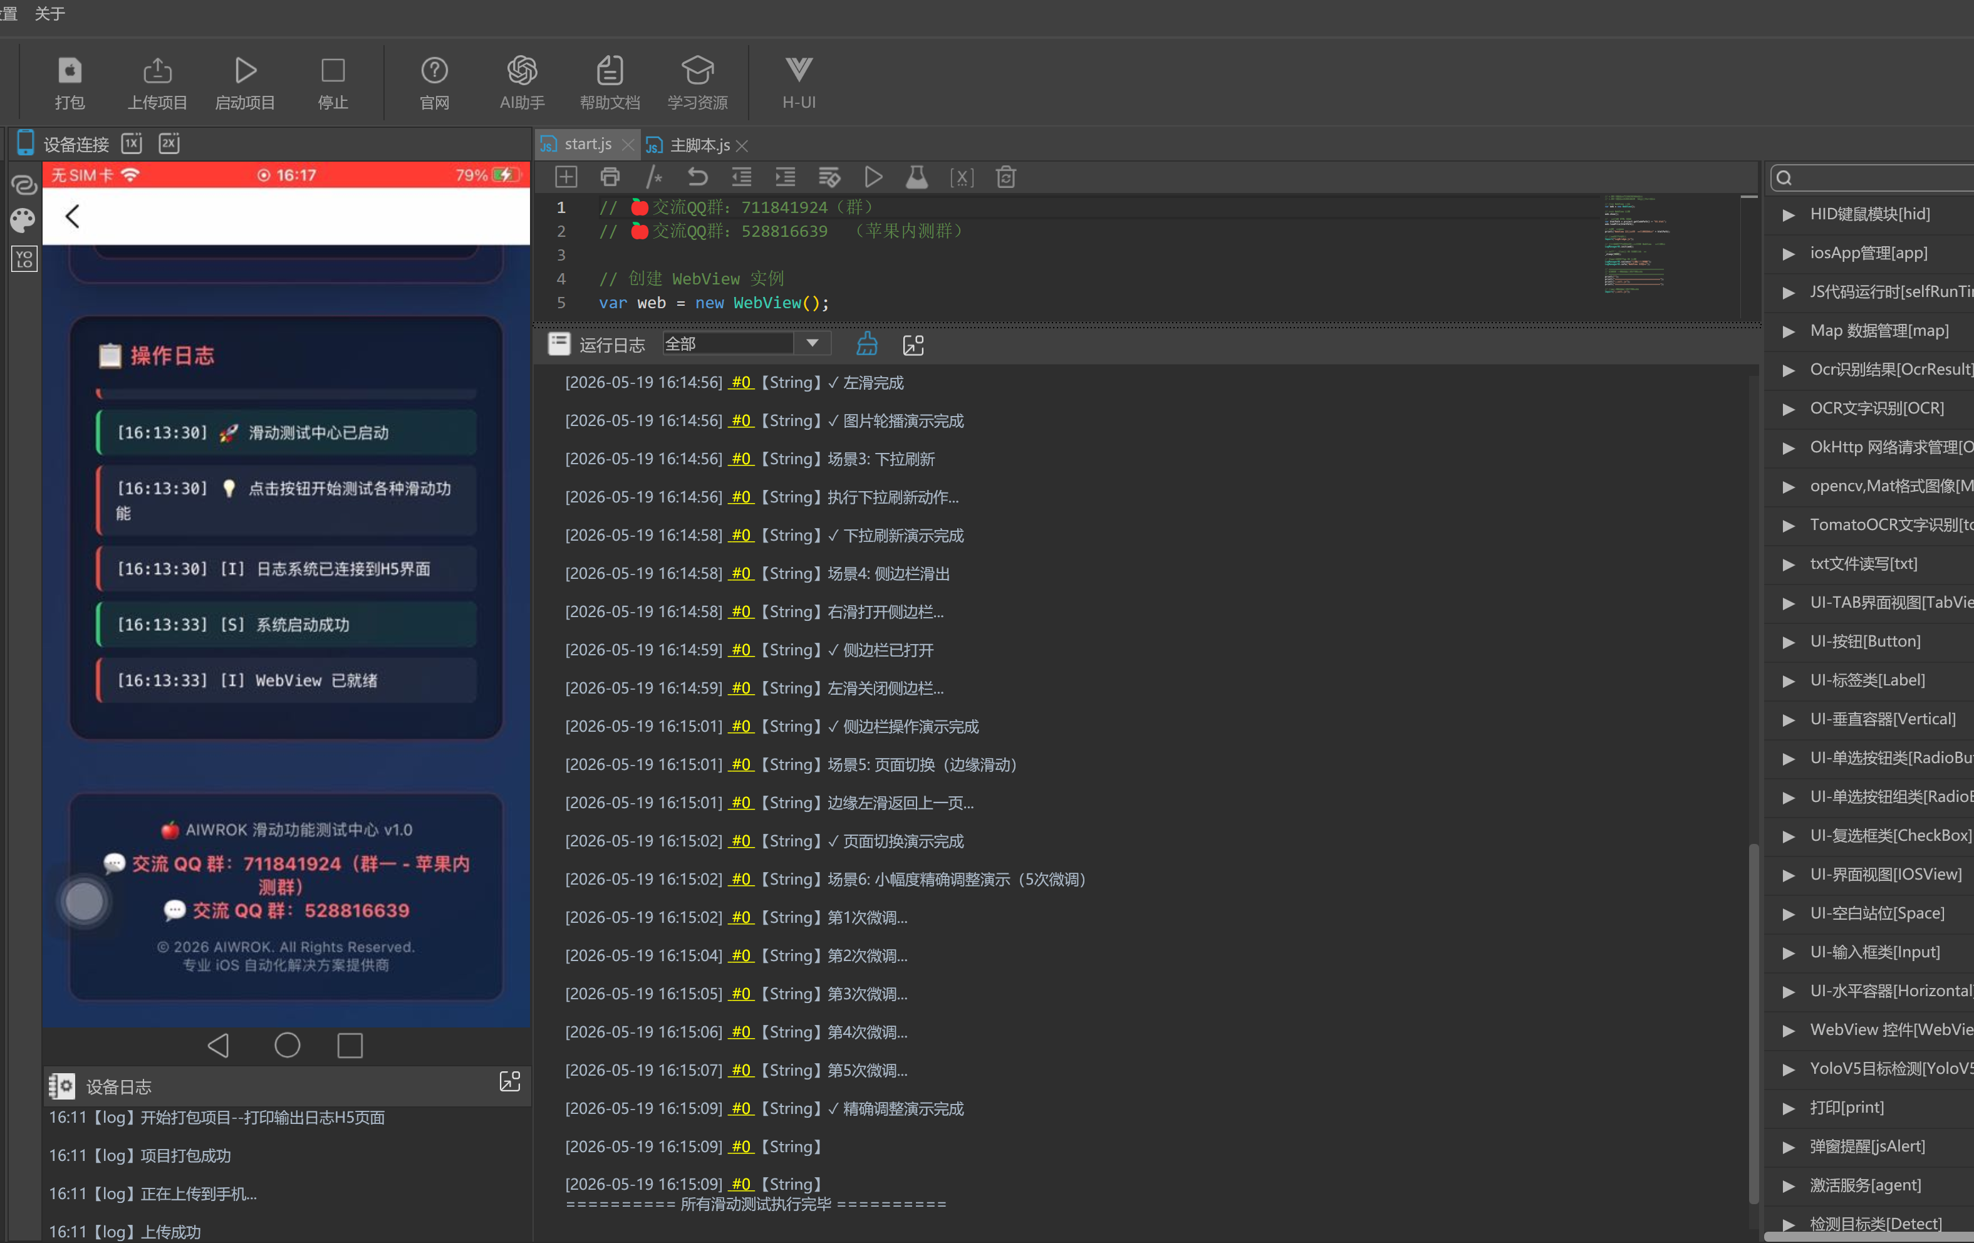Screen dimensions: 1974x1243
Task: Switch to the start.js tab
Action: [587, 144]
